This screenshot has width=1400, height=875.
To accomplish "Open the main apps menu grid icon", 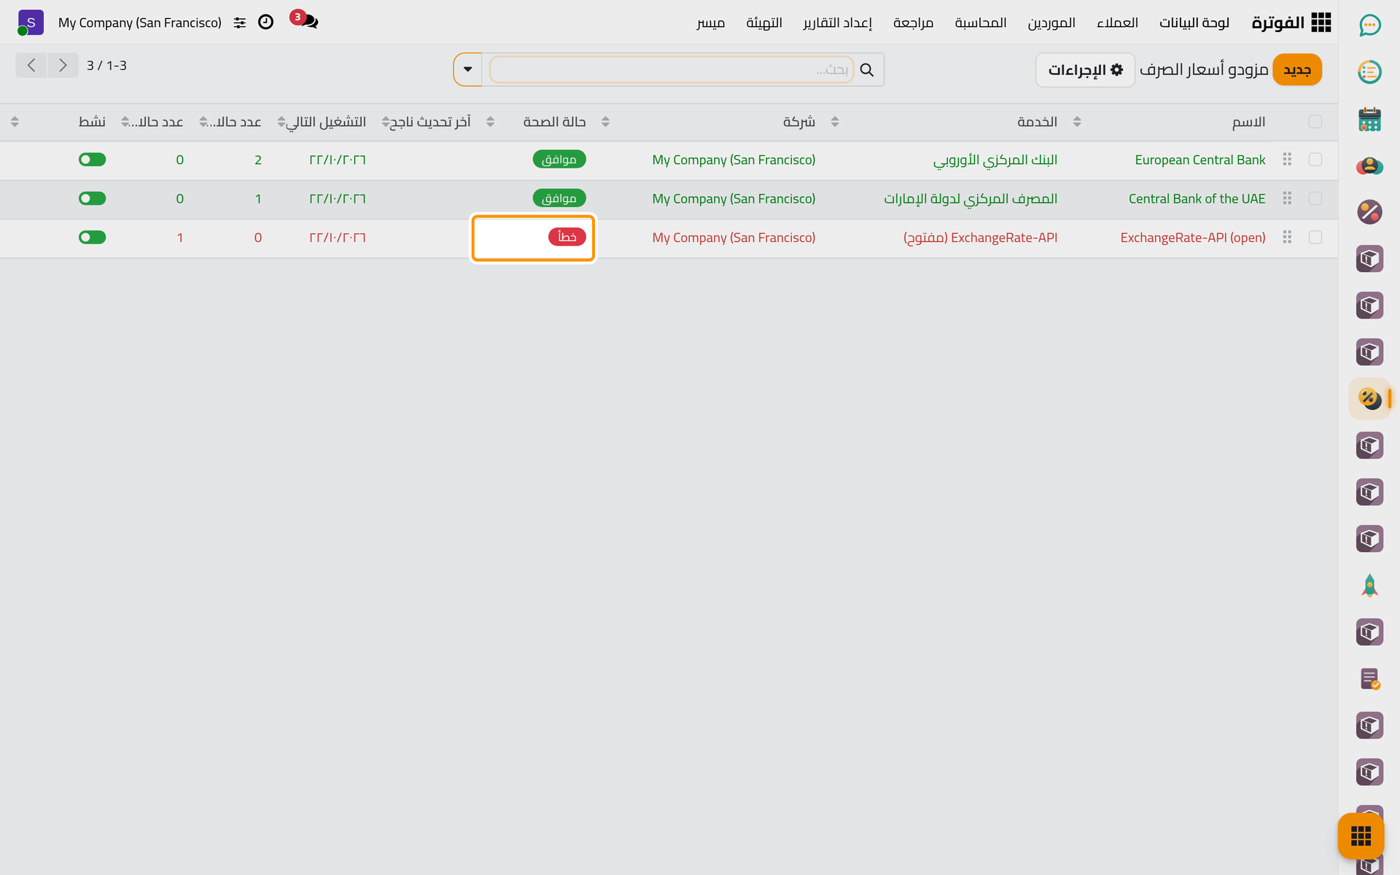I will coord(1321,23).
